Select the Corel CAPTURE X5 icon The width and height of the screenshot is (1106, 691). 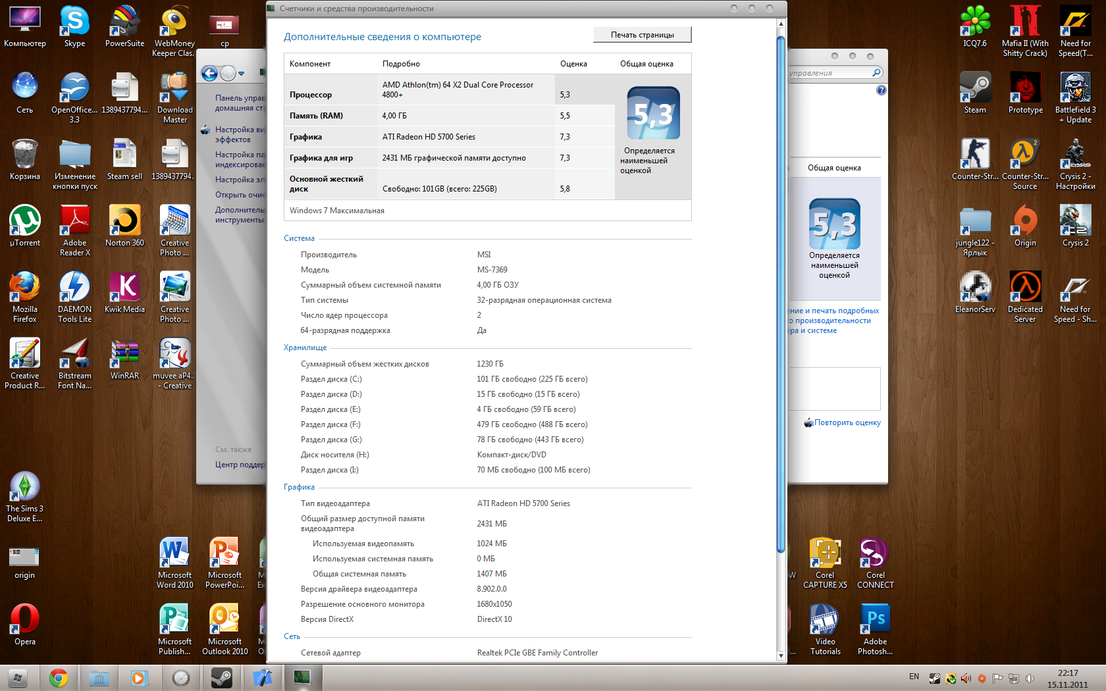pyautogui.click(x=825, y=563)
